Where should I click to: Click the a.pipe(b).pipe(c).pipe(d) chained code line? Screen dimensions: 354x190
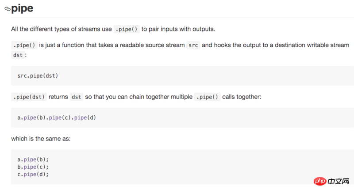(x=56, y=118)
